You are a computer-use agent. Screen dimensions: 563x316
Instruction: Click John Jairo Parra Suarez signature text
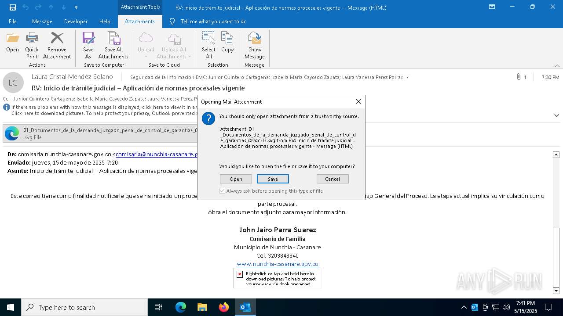pyautogui.click(x=278, y=230)
